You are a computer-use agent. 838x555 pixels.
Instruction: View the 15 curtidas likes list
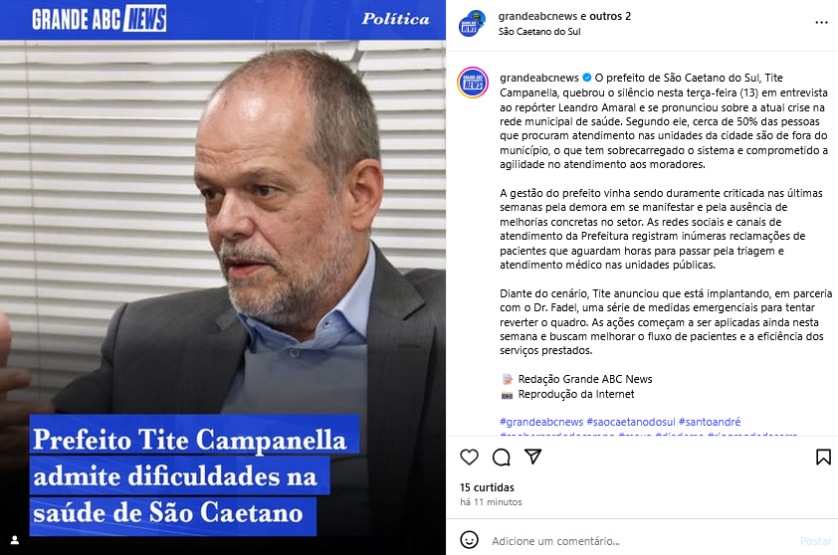click(487, 487)
